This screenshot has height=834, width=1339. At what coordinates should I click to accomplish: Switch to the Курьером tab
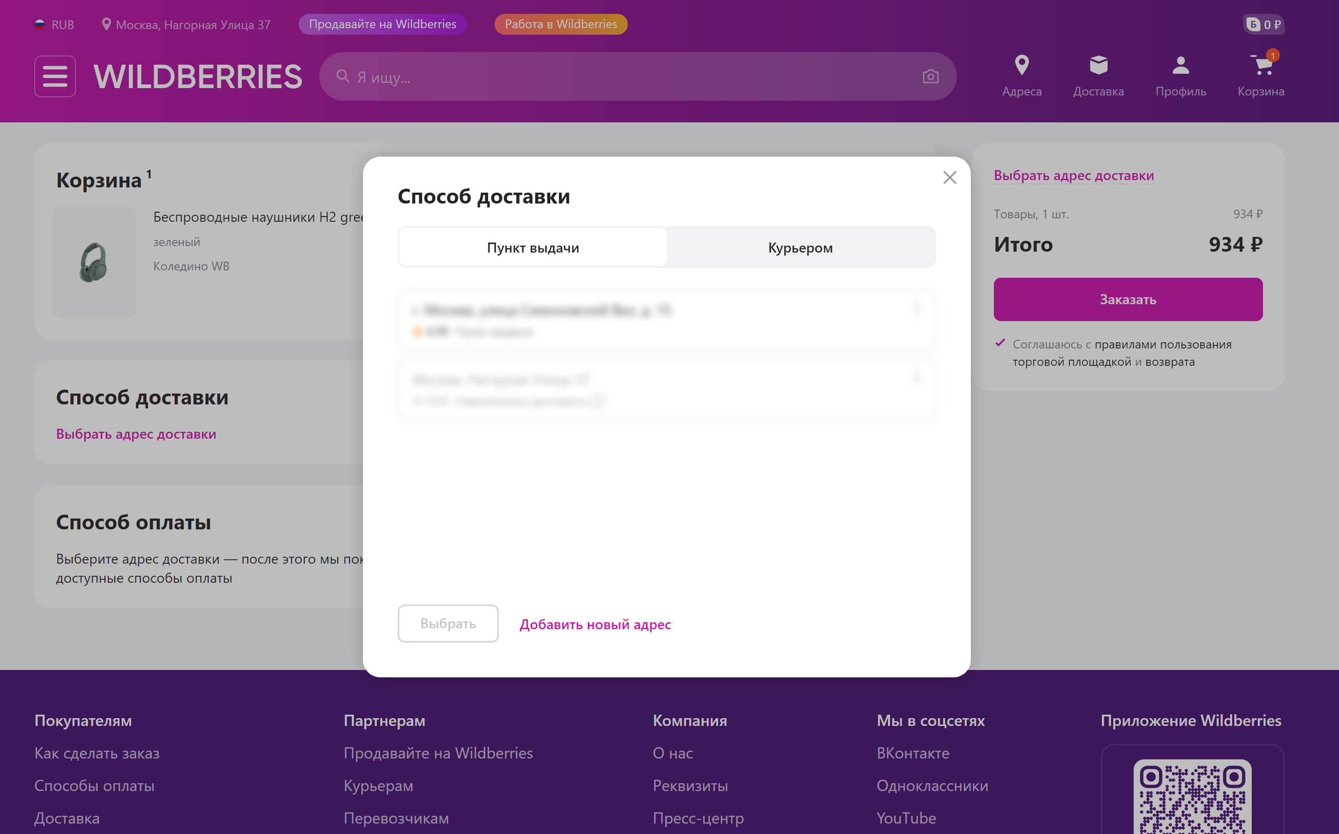tap(800, 248)
